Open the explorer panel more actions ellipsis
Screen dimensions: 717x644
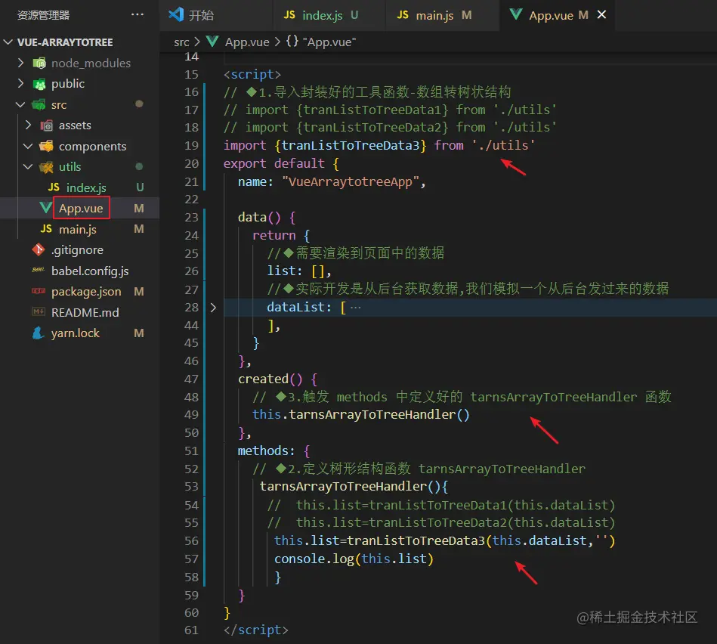pos(138,14)
